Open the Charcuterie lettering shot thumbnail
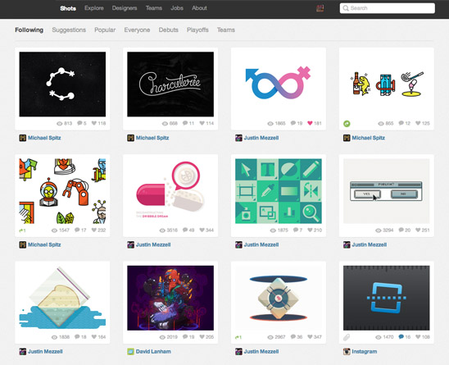Screen dimensions: 449x365 pyautogui.click(x=170, y=84)
